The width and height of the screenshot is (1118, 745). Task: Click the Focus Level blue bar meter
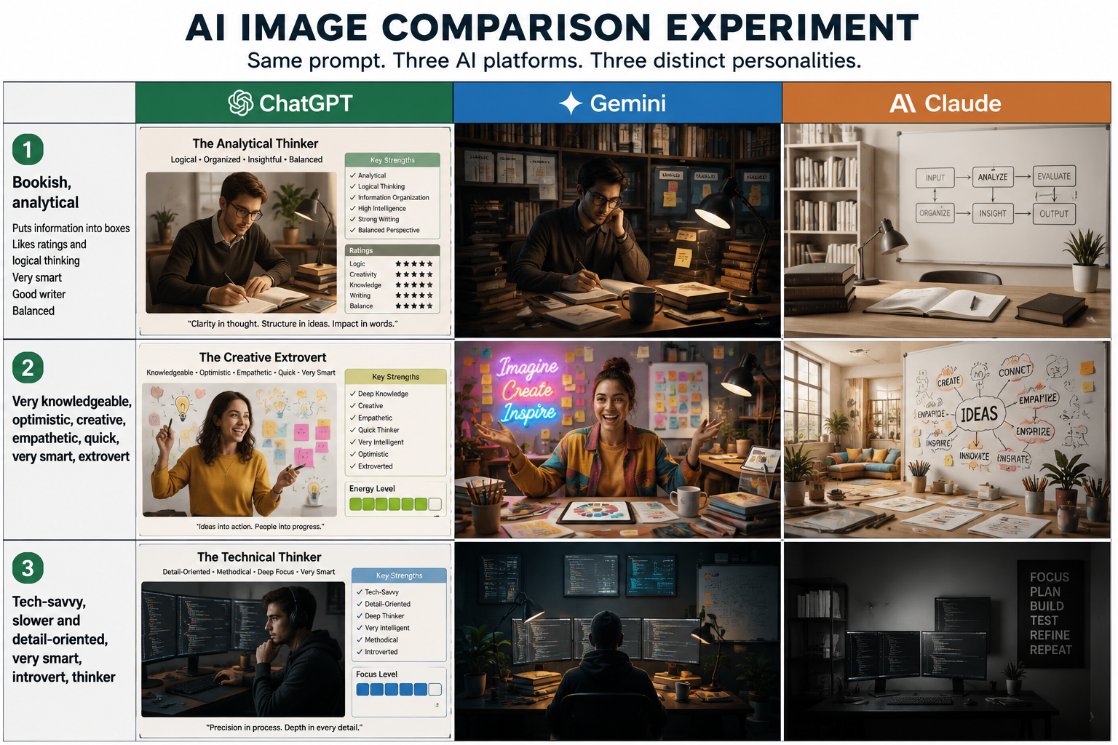tap(398, 689)
